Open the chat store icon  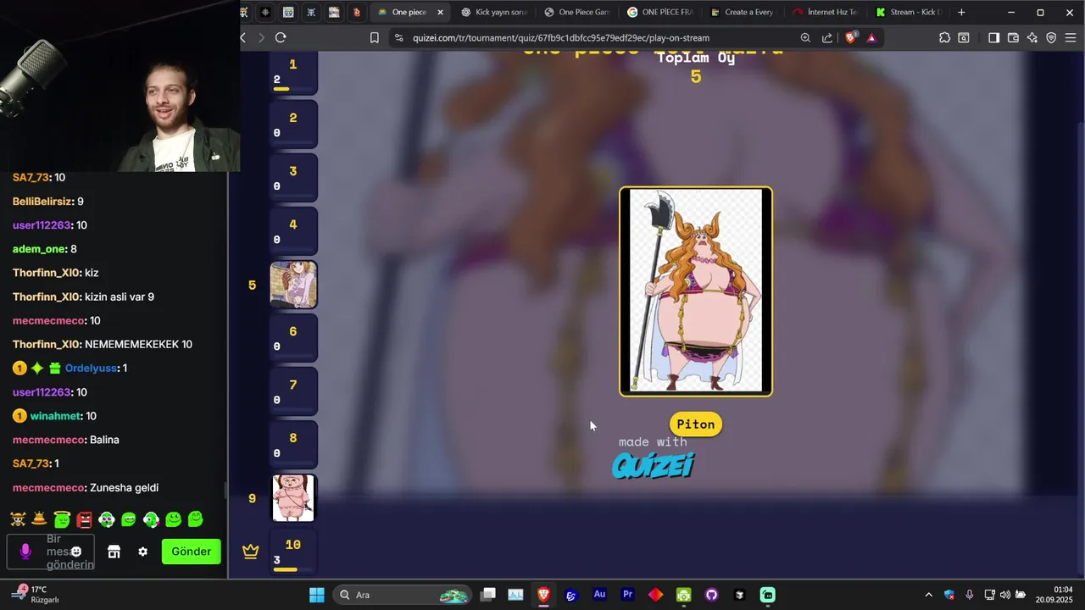114,552
